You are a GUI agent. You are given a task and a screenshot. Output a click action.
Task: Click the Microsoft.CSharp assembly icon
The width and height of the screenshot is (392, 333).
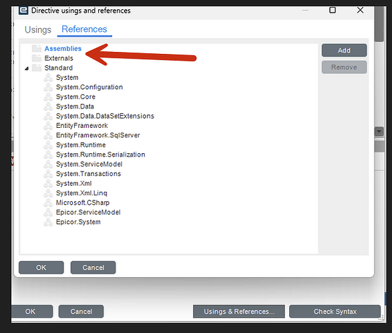(48, 202)
